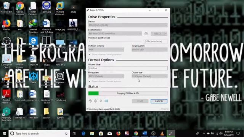Screen dimensions: 244x137
Task: Select the Google Chrome desktop shortcut
Action: [x=20, y=8]
